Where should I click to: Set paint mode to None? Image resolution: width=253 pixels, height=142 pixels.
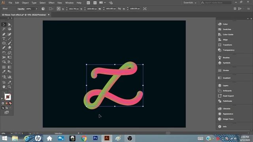pyautogui.click(x=10, y=103)
